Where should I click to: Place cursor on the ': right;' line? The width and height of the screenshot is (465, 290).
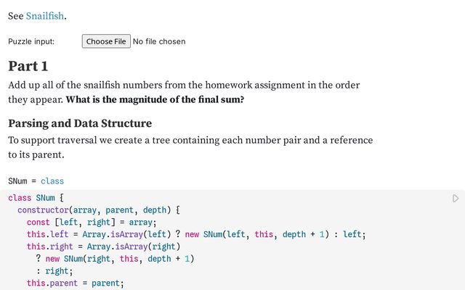[57, 271]
